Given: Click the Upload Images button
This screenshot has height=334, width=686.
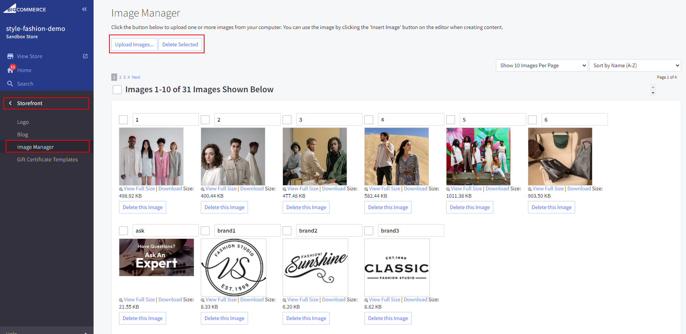Looking at the screenshot, I should click(134, 44).
